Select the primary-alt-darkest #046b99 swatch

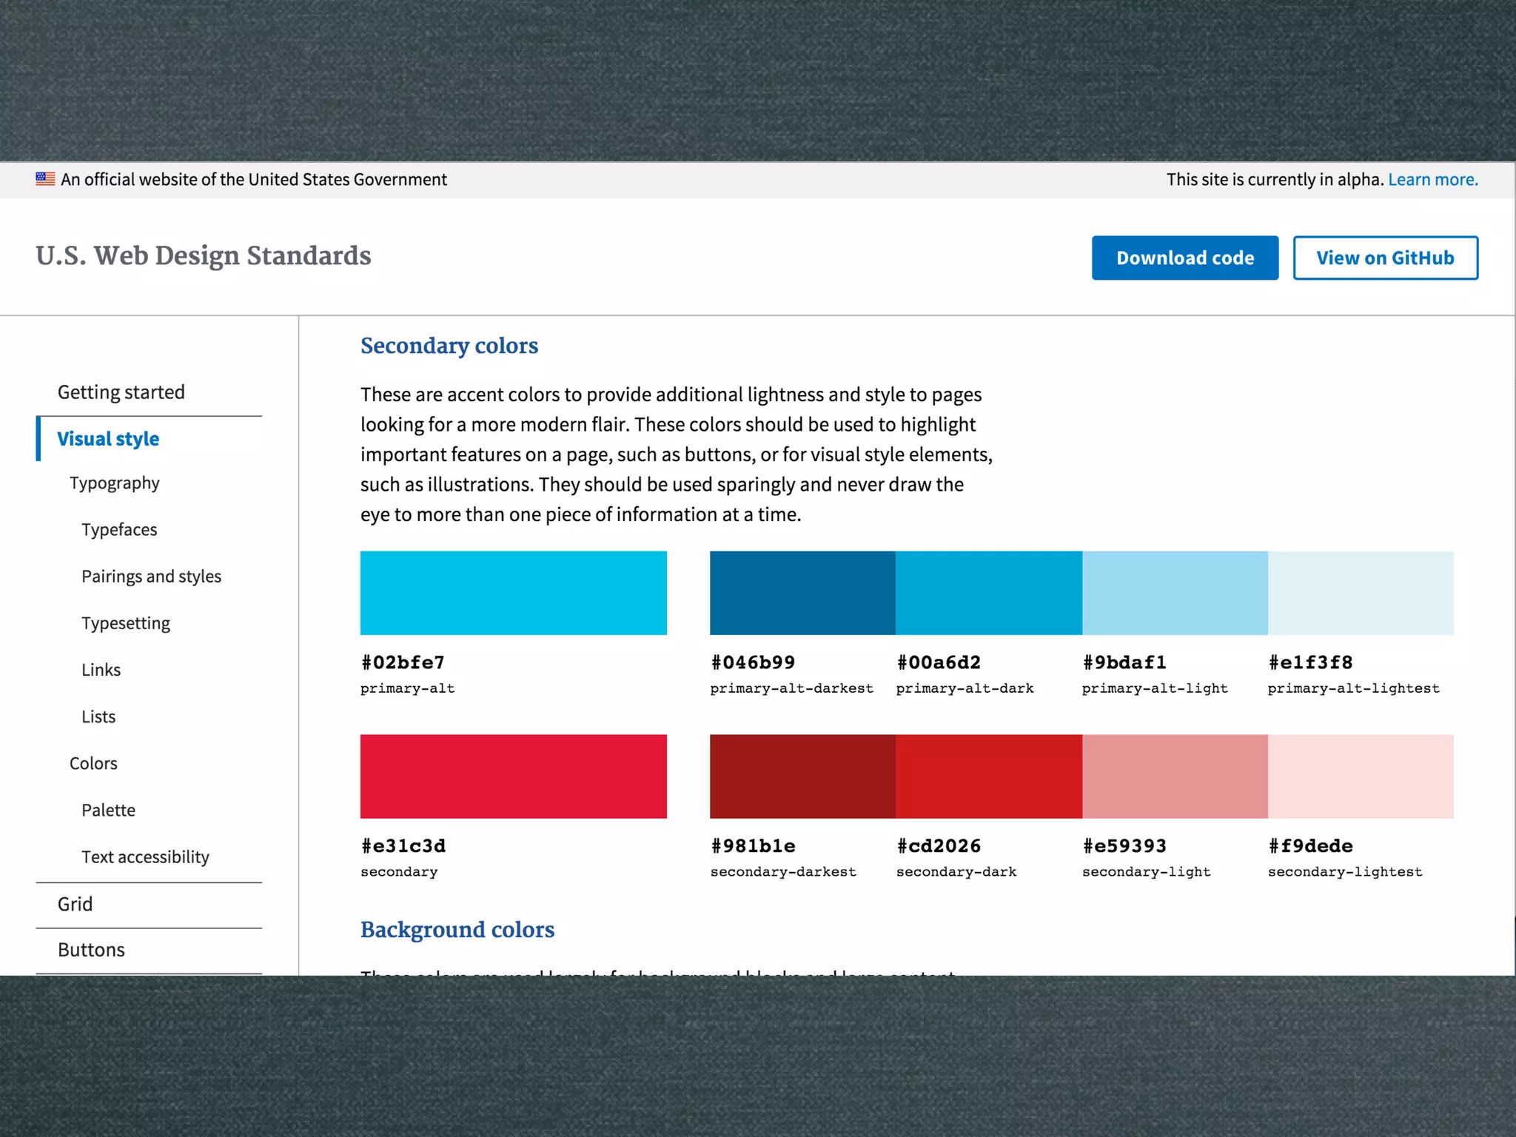802,593
